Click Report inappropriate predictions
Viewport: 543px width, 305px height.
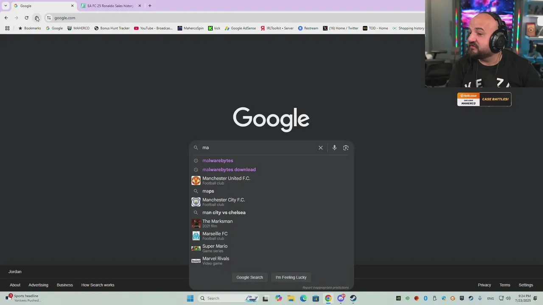[325, 288]
